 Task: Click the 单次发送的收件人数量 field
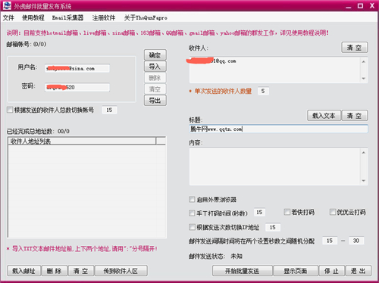tap(263, 91)
